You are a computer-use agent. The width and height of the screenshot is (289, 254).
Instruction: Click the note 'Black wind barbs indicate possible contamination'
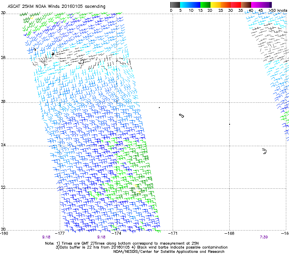click(182, 247)
